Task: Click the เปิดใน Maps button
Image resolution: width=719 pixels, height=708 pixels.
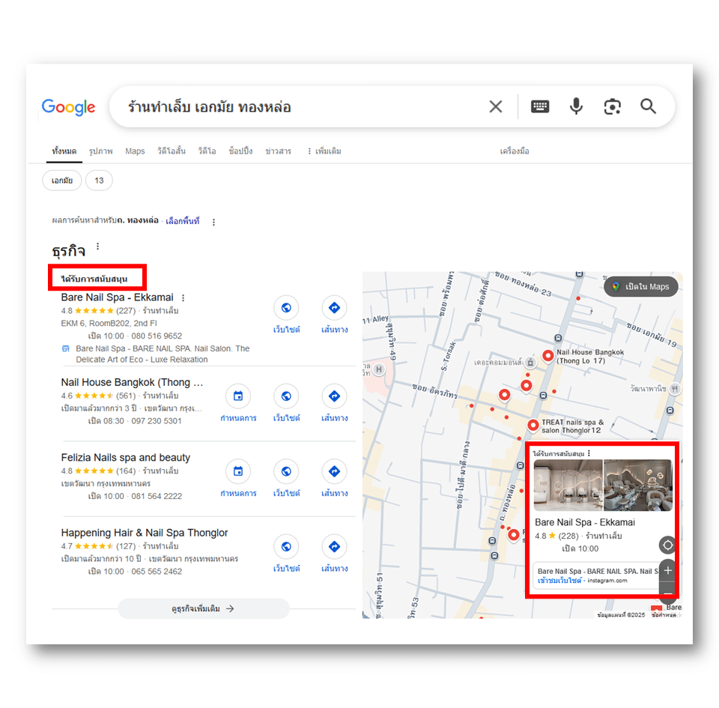Action: tap(640, 287)
